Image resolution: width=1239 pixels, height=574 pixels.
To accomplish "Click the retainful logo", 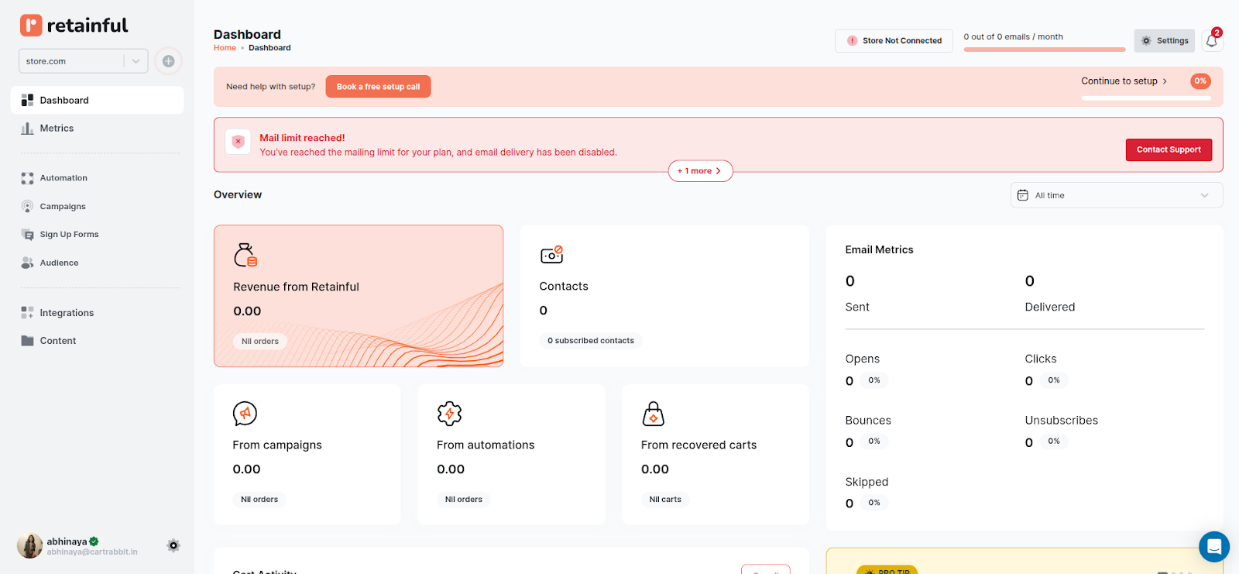I will (x=74, y=26).
